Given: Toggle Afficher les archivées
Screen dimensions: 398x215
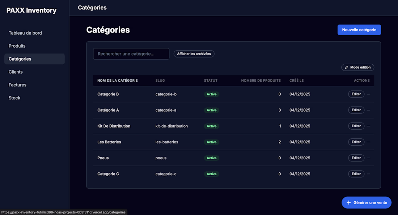Looking at the screenshot, I should 194,54.
